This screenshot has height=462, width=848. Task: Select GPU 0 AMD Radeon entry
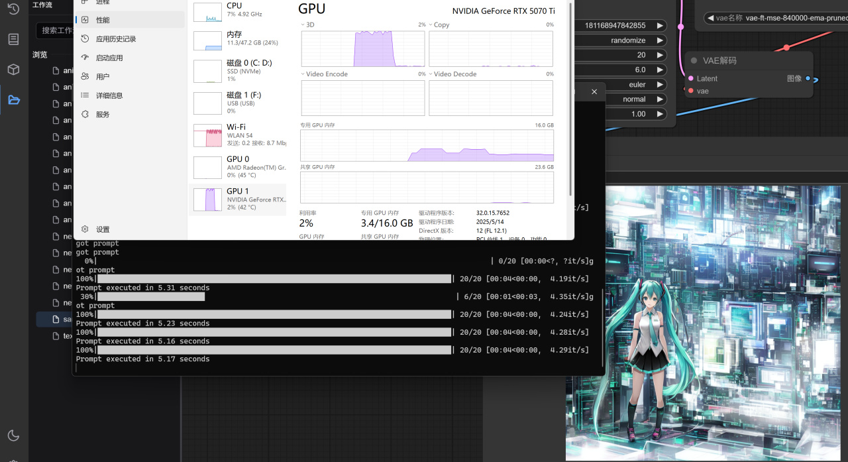[x=238, y=167]
